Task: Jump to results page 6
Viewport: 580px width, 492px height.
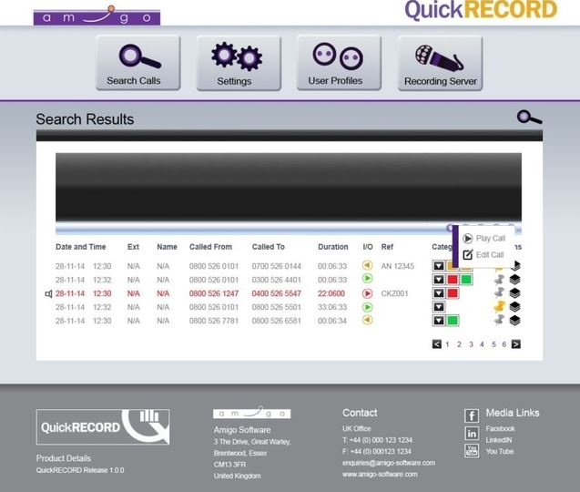Action: 504,344
